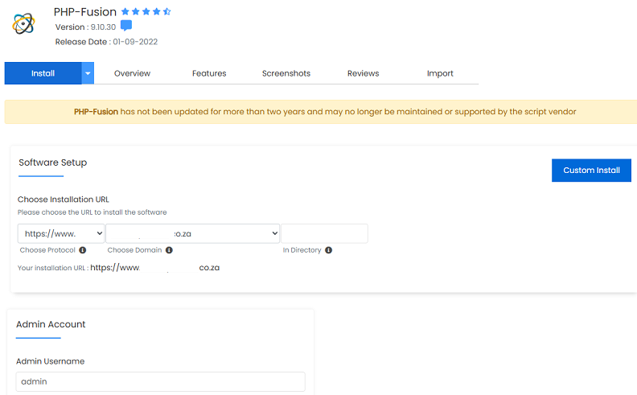The image size is (637, 395).
Task: Open the Screenshots tab
Action: click(x=286, y=73)
